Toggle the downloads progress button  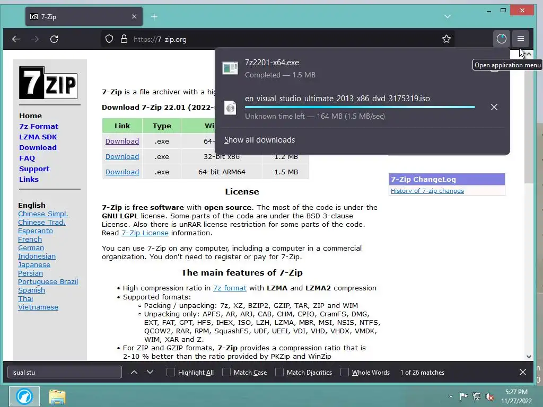click(501, 39)
